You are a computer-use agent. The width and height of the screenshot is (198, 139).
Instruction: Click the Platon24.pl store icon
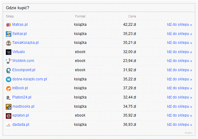point(9,98)
